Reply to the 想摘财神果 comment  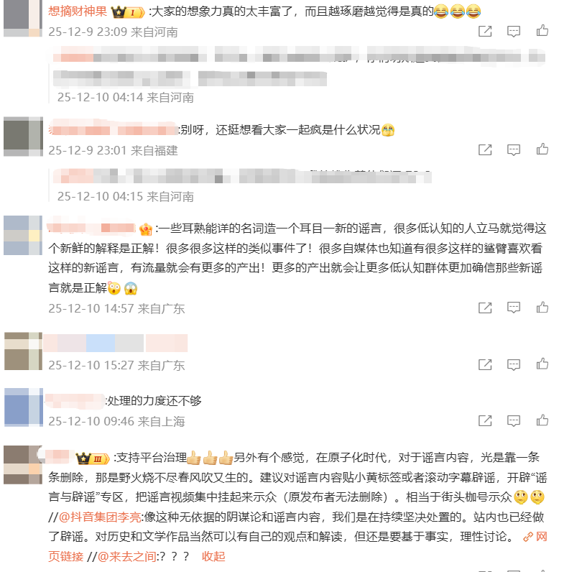coord(513,32)
